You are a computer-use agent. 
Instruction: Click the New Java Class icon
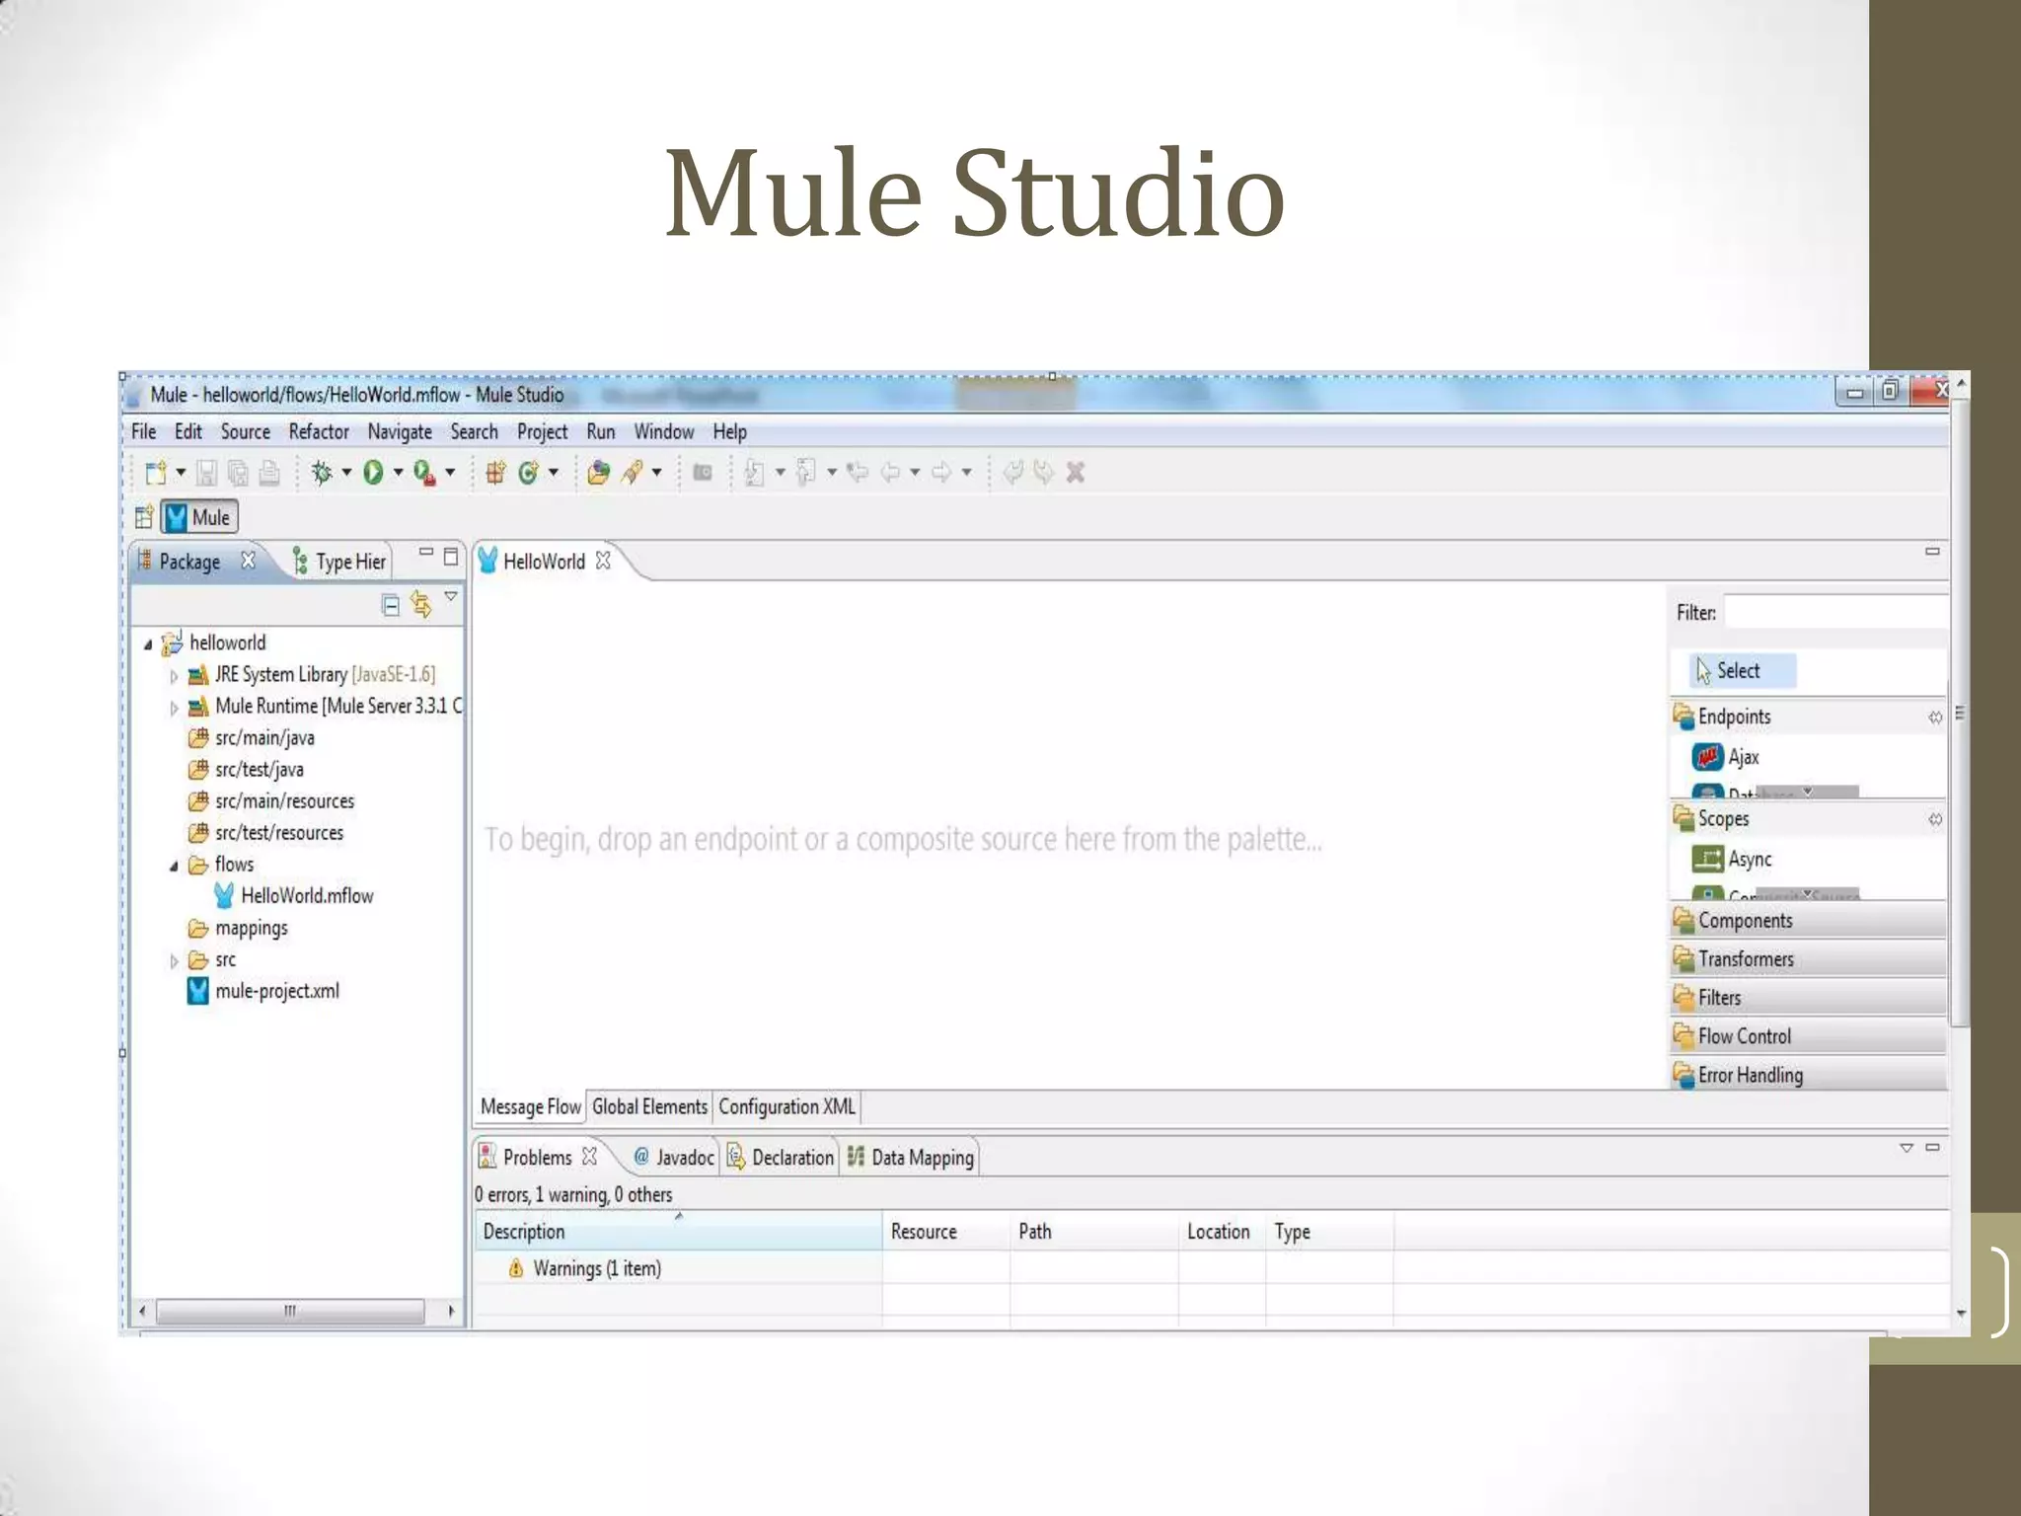(x=528, y=473)
